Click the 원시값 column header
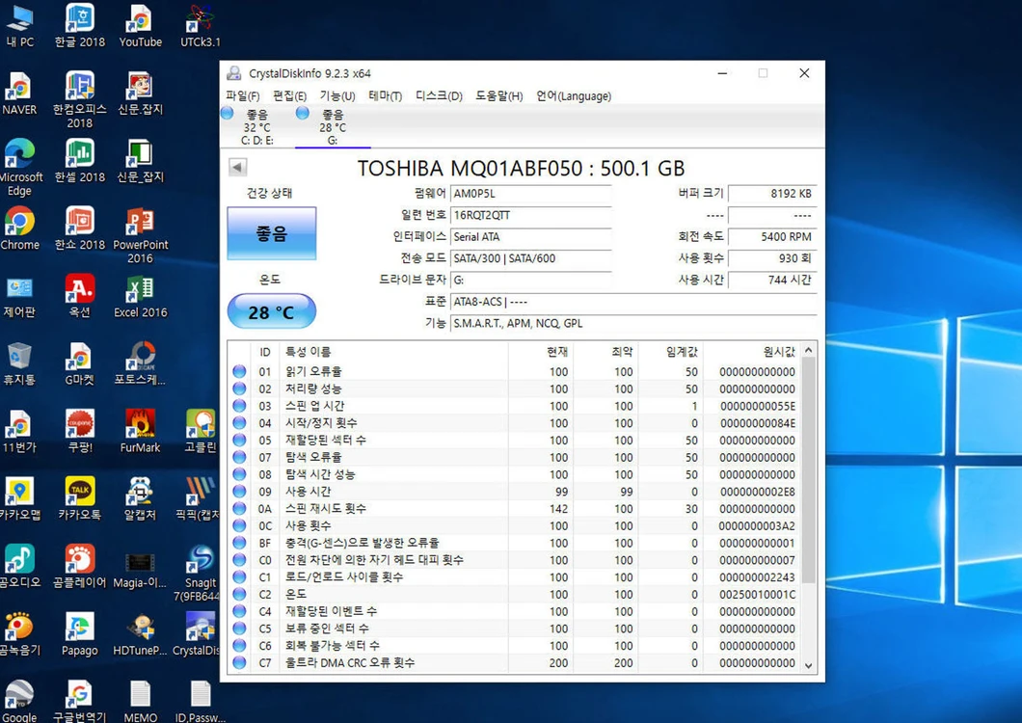Screen dimensions: 1022x723 pos(751,352)
